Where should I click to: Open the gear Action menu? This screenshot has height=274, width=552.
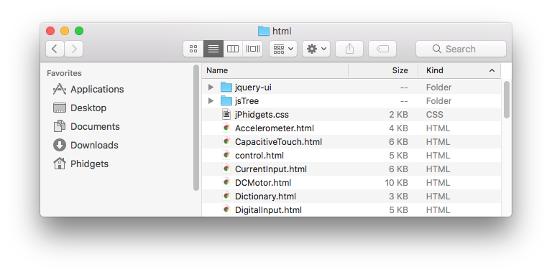coord(316,49)
